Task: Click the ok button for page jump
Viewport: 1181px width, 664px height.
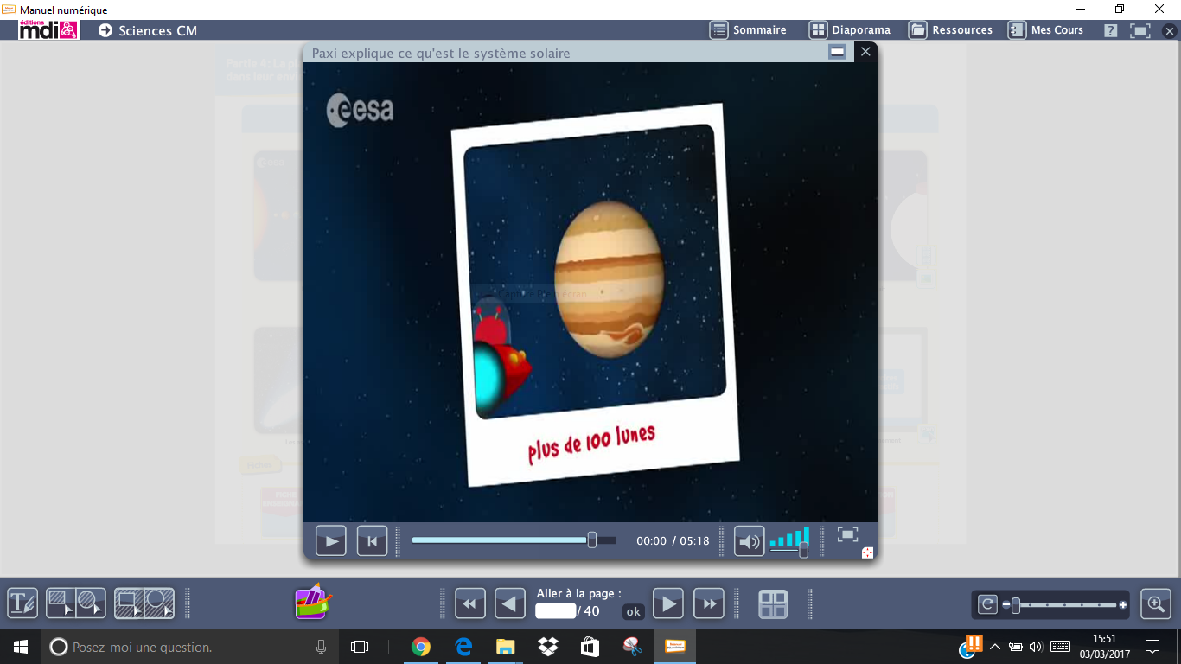Action: (634, 611)
